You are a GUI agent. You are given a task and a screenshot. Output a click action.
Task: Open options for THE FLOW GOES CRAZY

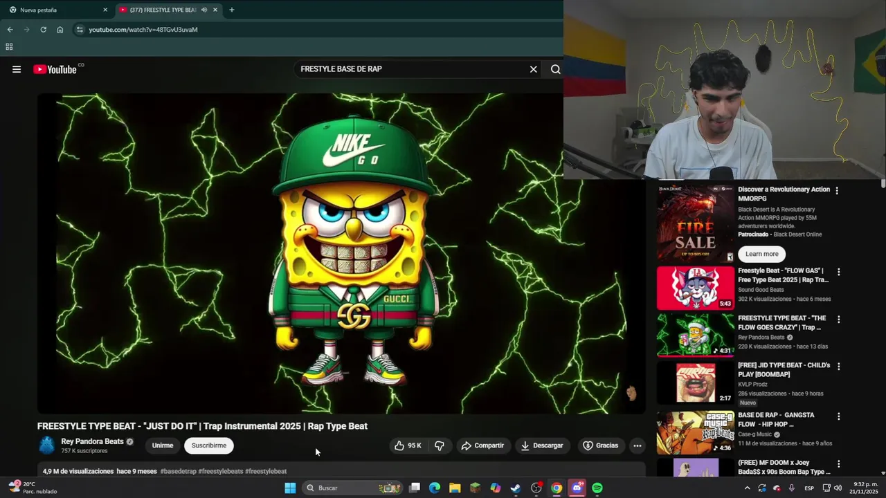(838, 320)
